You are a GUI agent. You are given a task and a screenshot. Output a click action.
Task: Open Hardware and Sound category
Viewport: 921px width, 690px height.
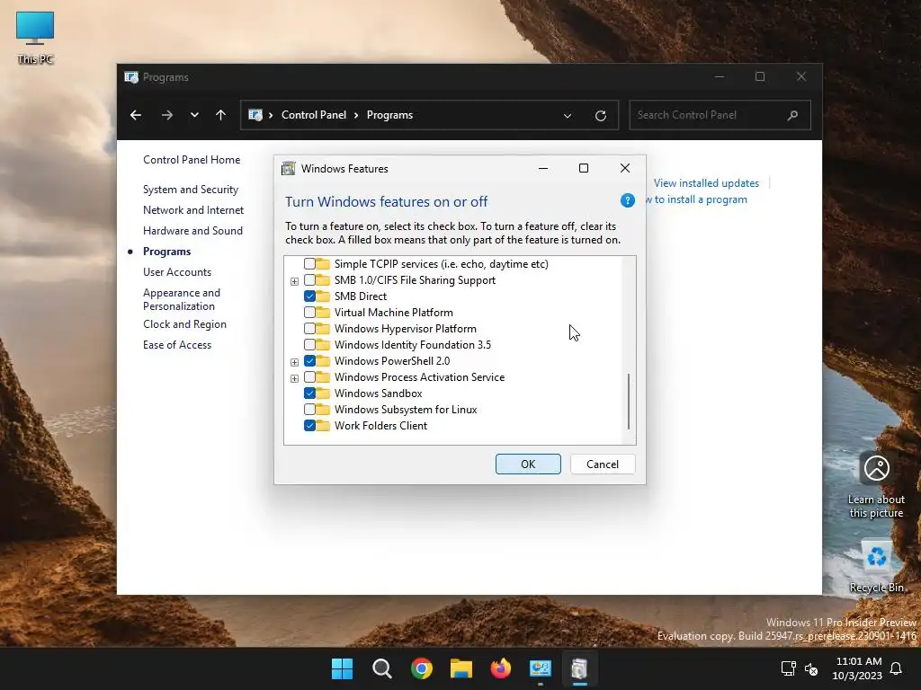tap(192, 231)
